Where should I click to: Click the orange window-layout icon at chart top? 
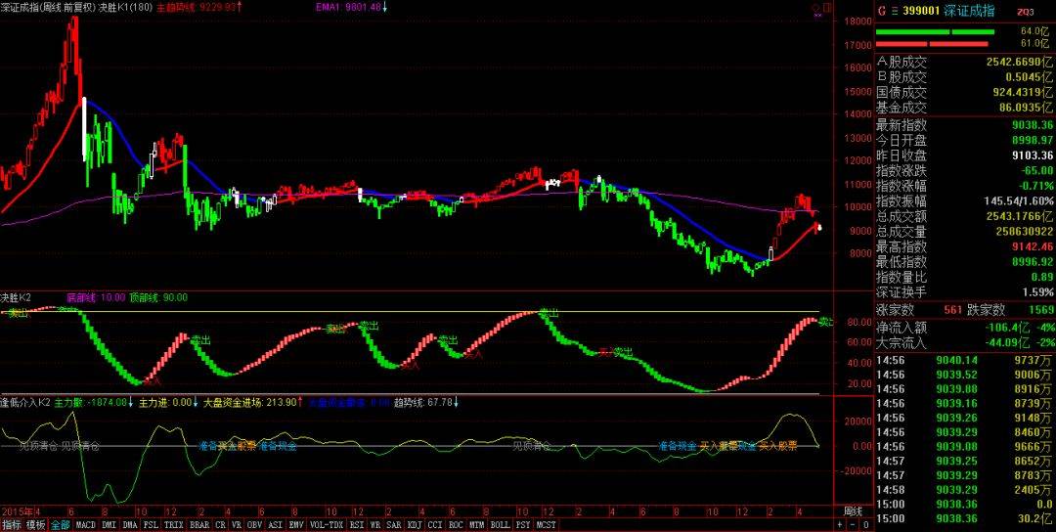point(827,8)
